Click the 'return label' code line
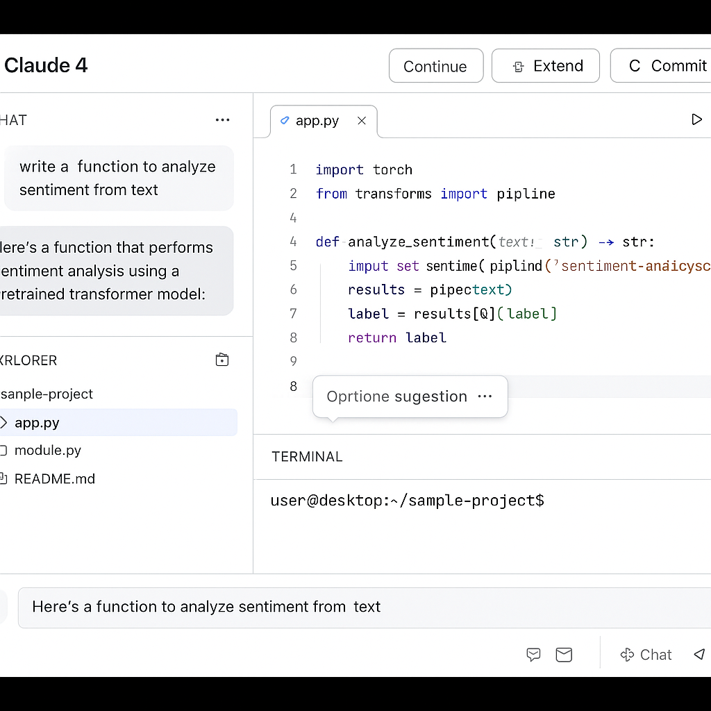 [396, 338]
